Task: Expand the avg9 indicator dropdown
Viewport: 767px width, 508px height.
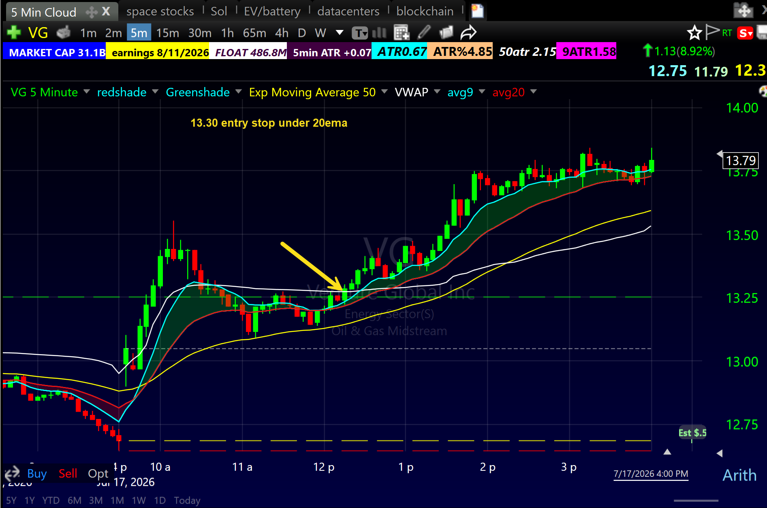Action: coord(482,92)
